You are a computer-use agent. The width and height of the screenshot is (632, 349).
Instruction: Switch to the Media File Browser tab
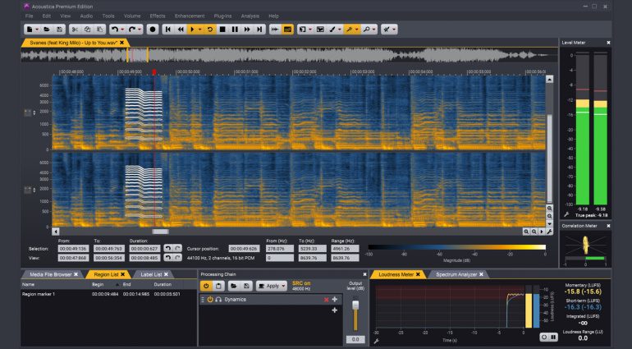[50, 274]
